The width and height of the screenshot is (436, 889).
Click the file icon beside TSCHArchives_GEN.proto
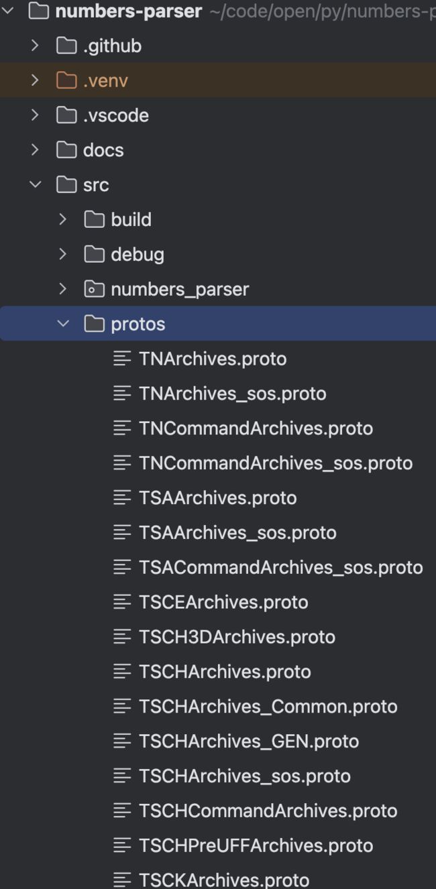(122, 741)
